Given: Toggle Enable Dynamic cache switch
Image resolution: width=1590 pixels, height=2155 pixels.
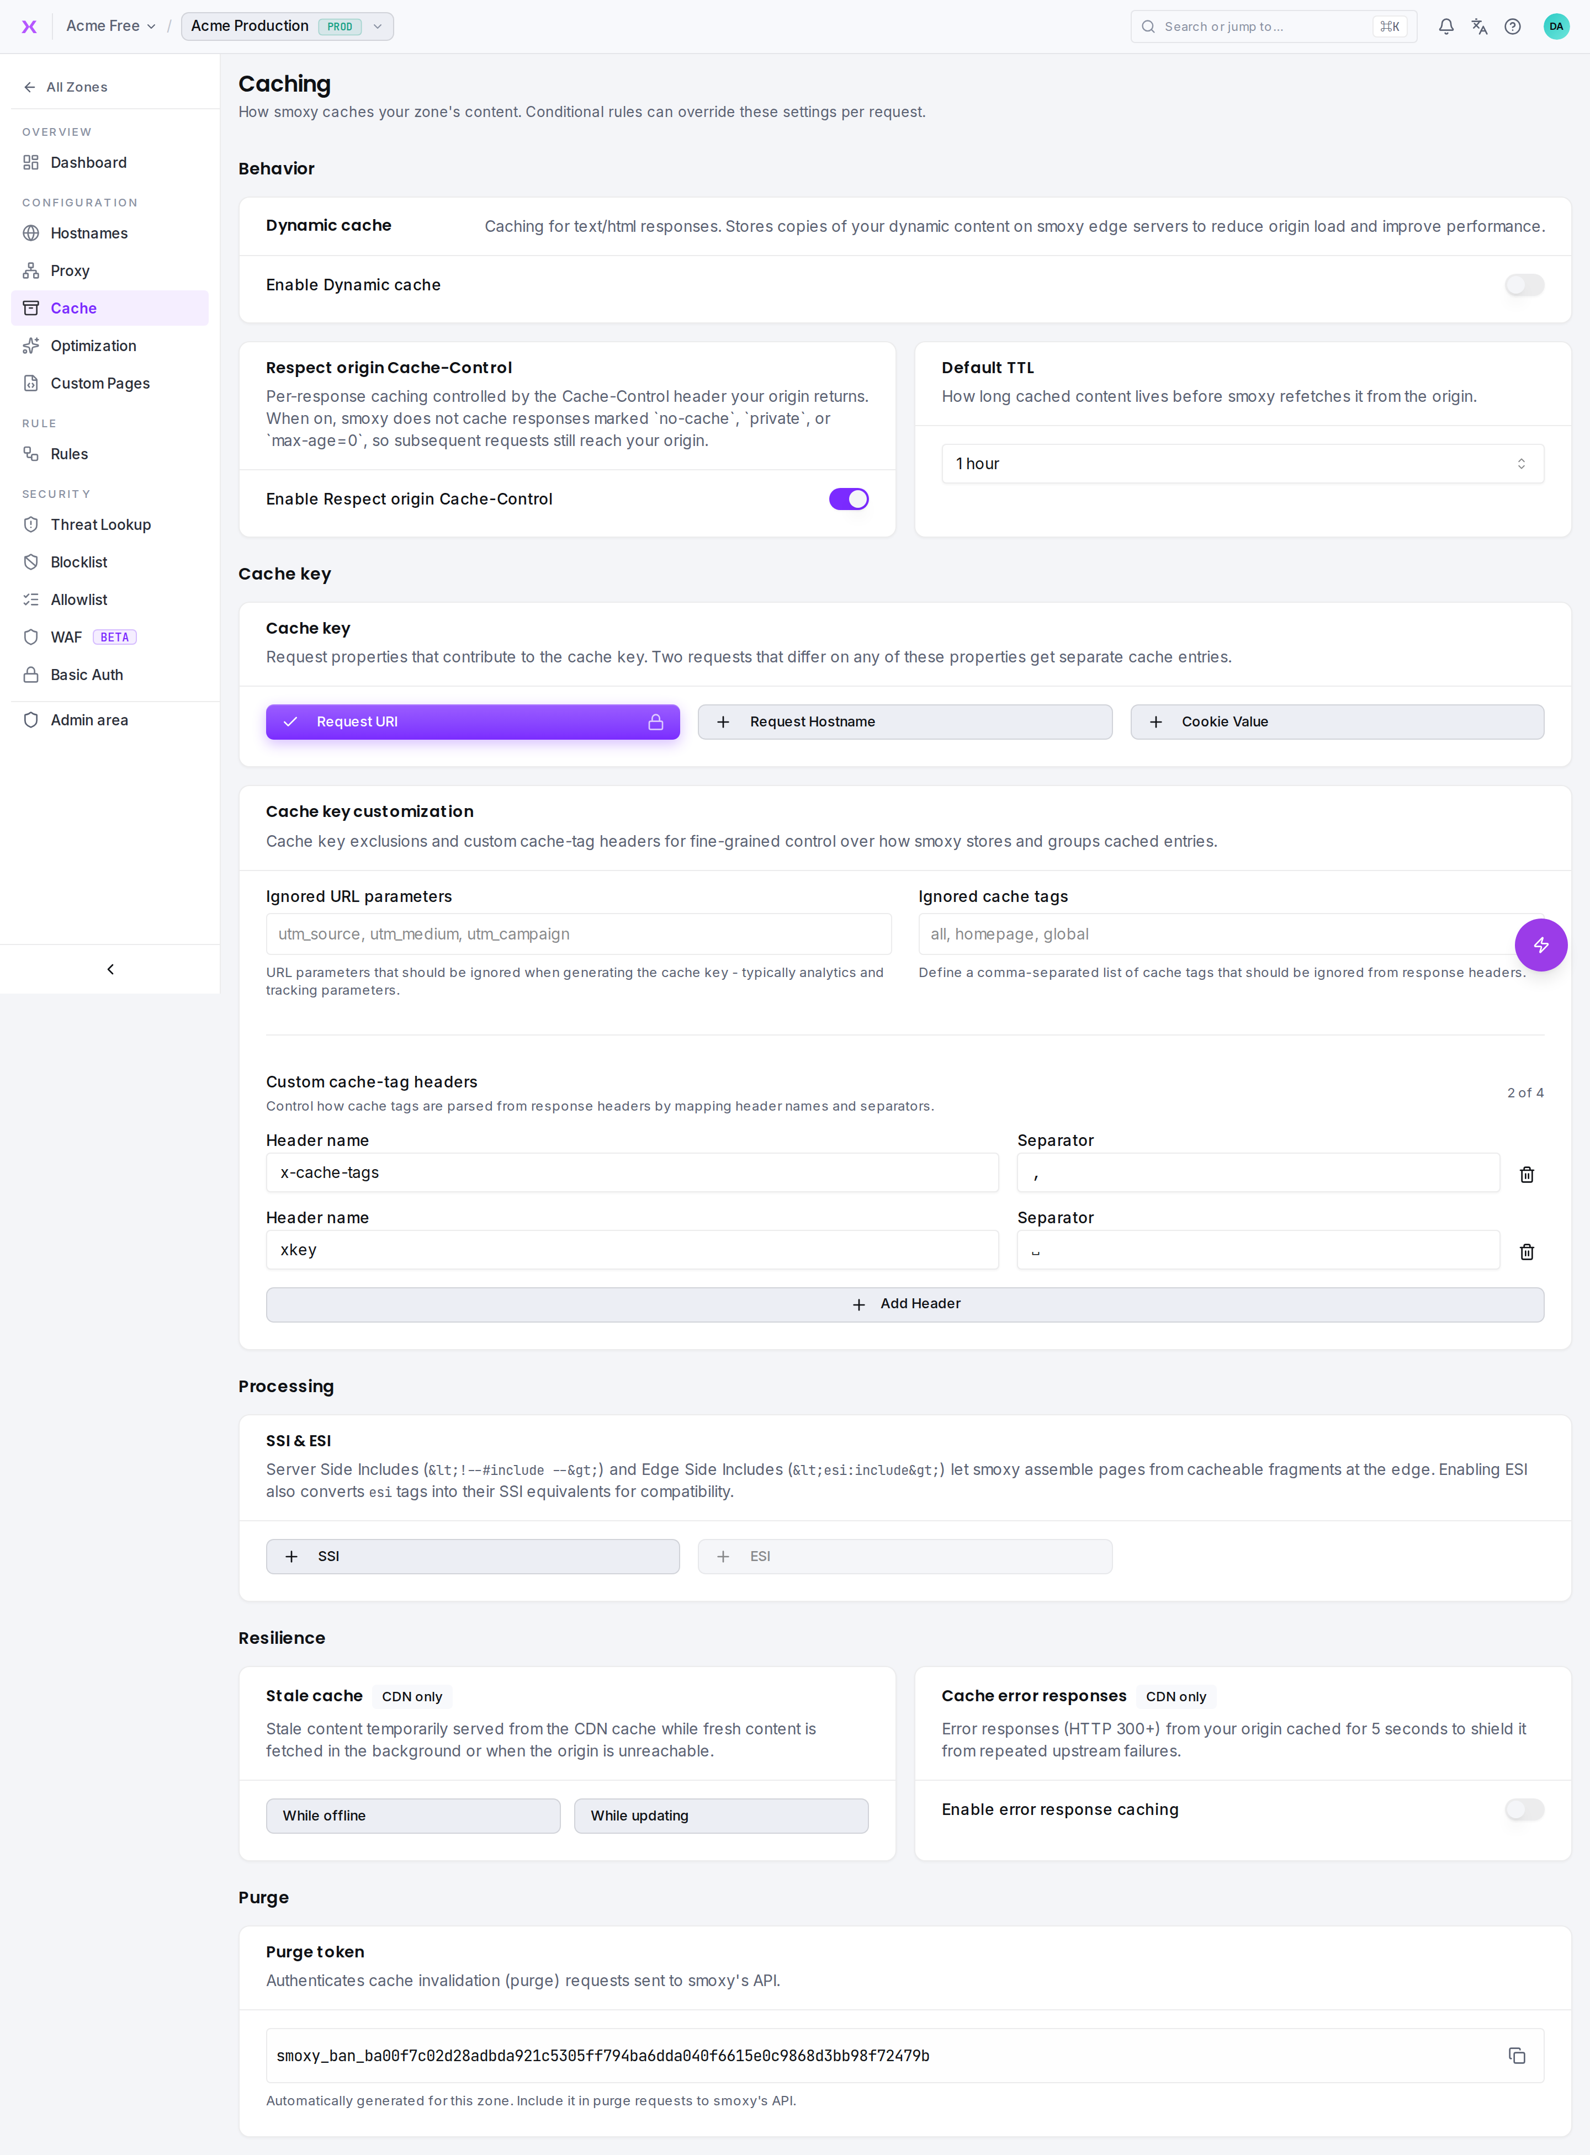Looking at the screenshot, I should pyautogui.click(x=1524, y=285).
